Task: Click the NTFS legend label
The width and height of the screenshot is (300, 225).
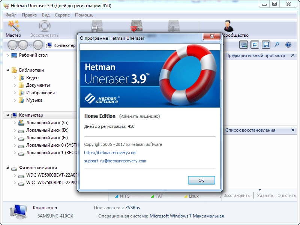Action: tap(125, 196)
